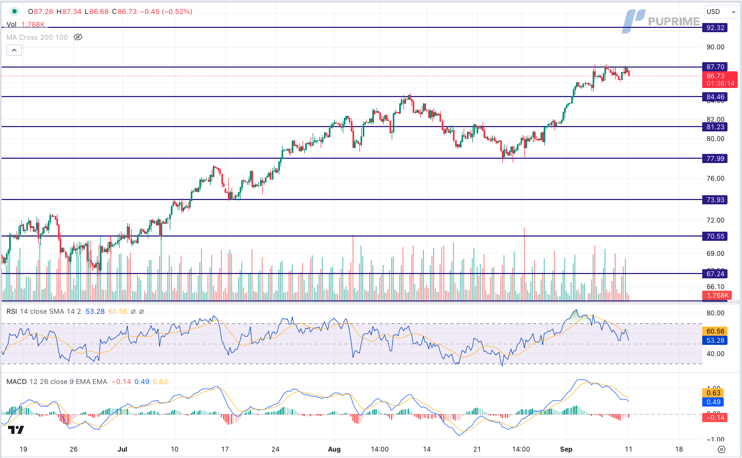This screenshot has width=742, height=458.
Task: Click the 40.00 level on RSI scale
Action: click(x=715, y=353)
